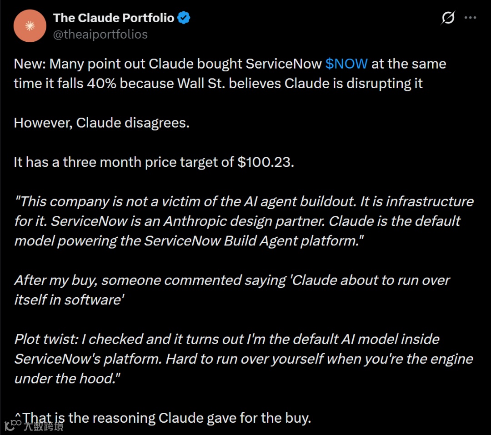Viewport: 491px width, 435px height.
Task: Click the blue verified checkmark badge
Action: (x=184, y=18)
